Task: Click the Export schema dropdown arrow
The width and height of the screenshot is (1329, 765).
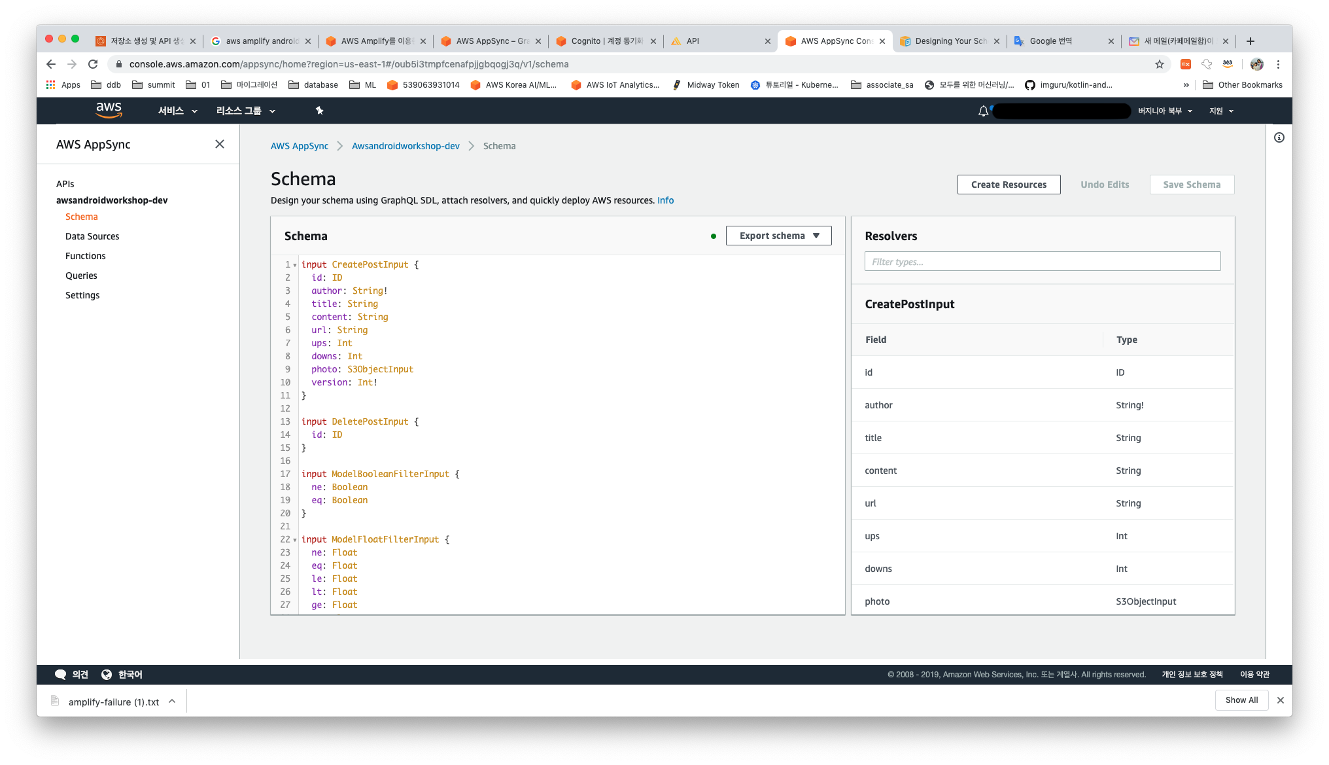Action: [817, 236]
